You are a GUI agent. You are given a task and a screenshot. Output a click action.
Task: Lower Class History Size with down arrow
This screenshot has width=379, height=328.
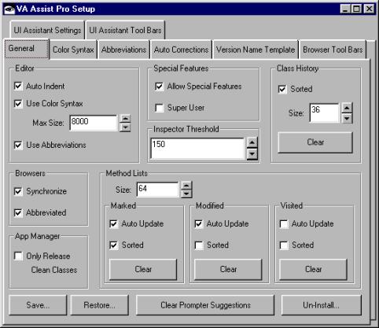click(347, 118)
